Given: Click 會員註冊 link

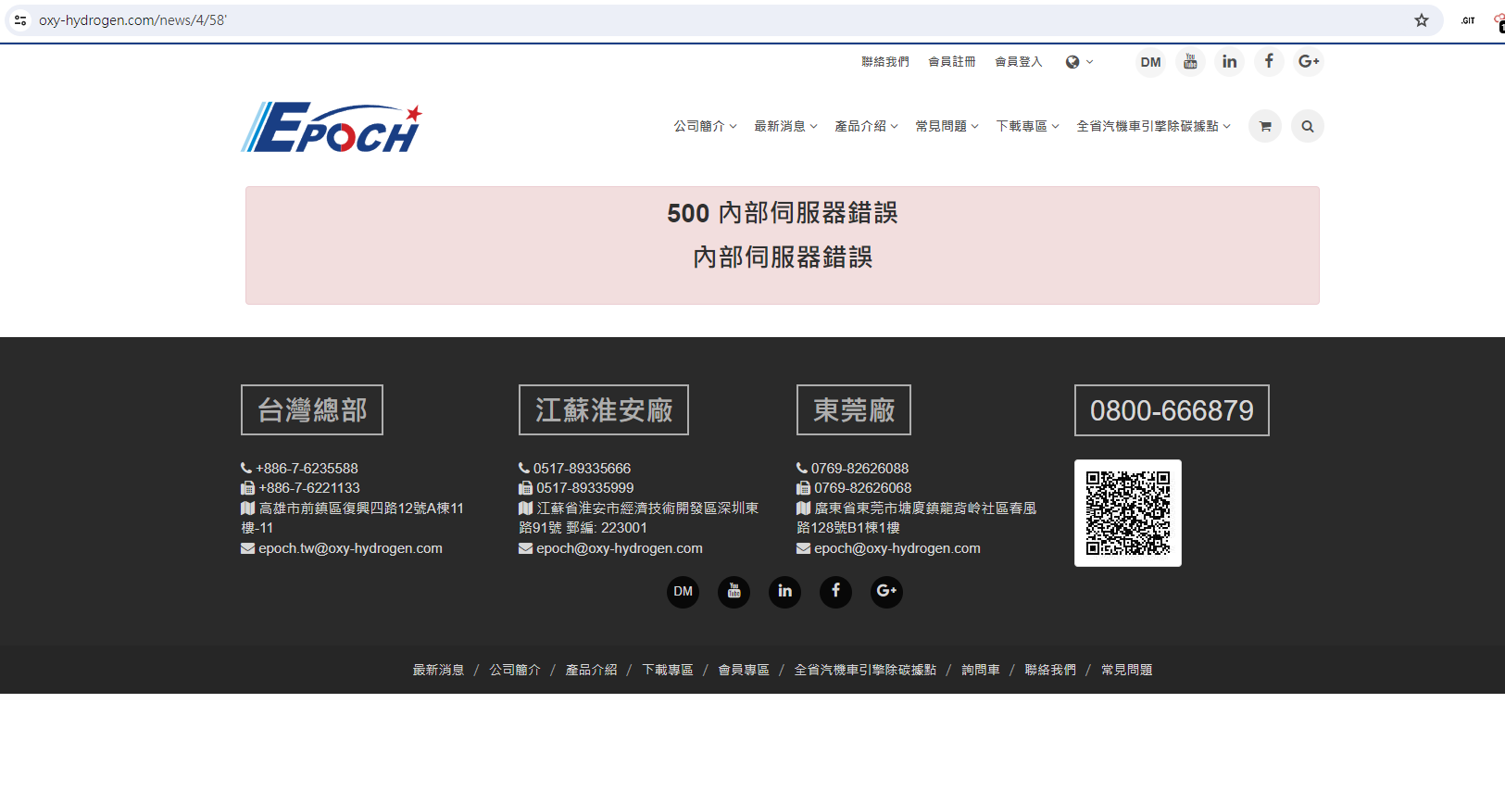Looking at the screenshot, I should (952, 62).
